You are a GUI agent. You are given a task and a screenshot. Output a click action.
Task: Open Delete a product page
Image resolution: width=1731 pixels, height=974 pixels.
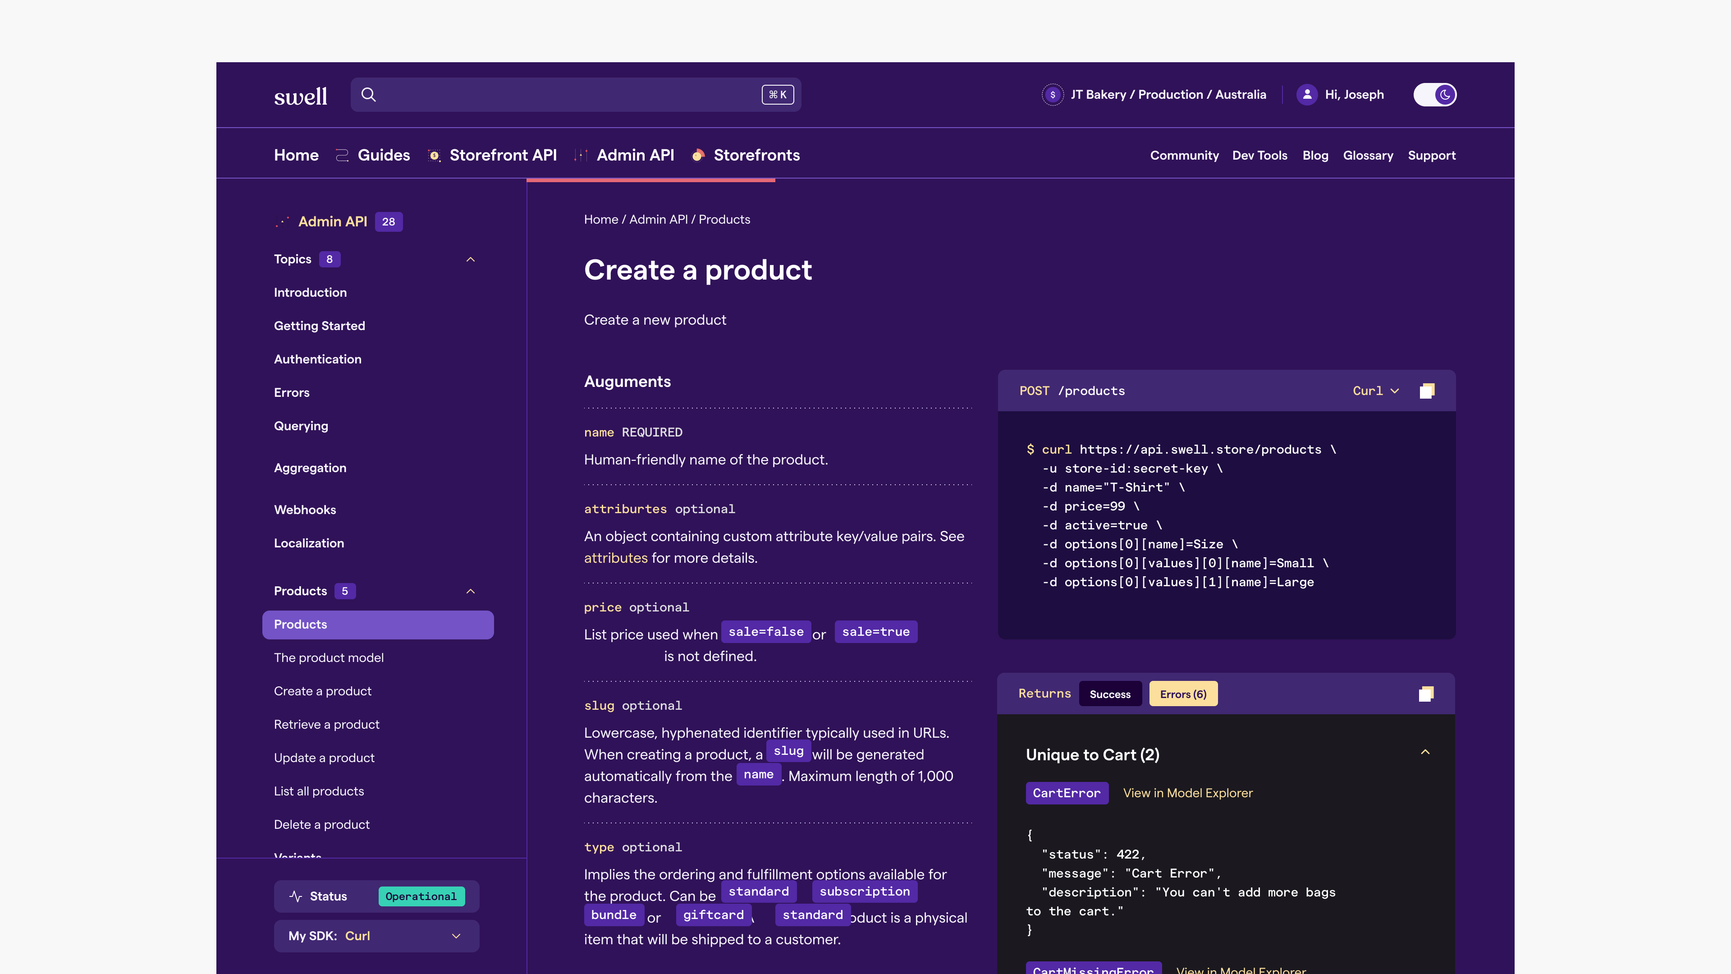(x=321, y=825)
